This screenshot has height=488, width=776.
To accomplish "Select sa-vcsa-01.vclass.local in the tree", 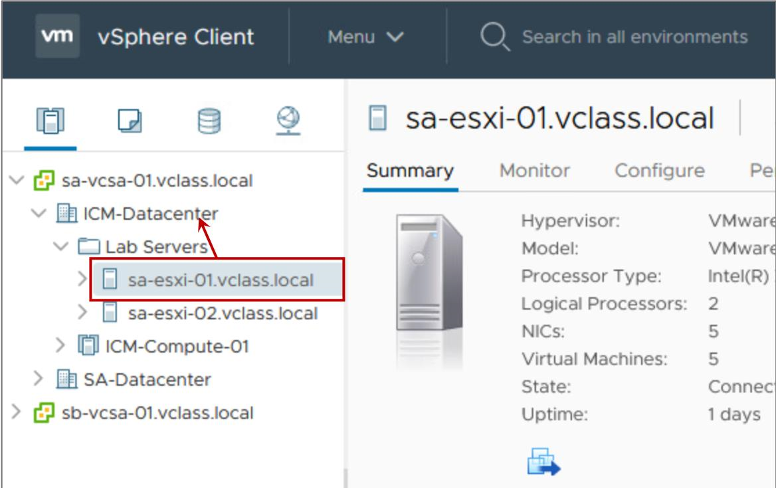I will (x=157, y=181).
